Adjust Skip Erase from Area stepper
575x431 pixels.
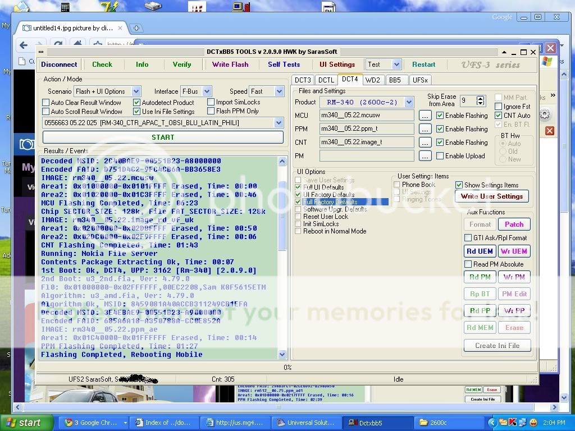point(481,100)
